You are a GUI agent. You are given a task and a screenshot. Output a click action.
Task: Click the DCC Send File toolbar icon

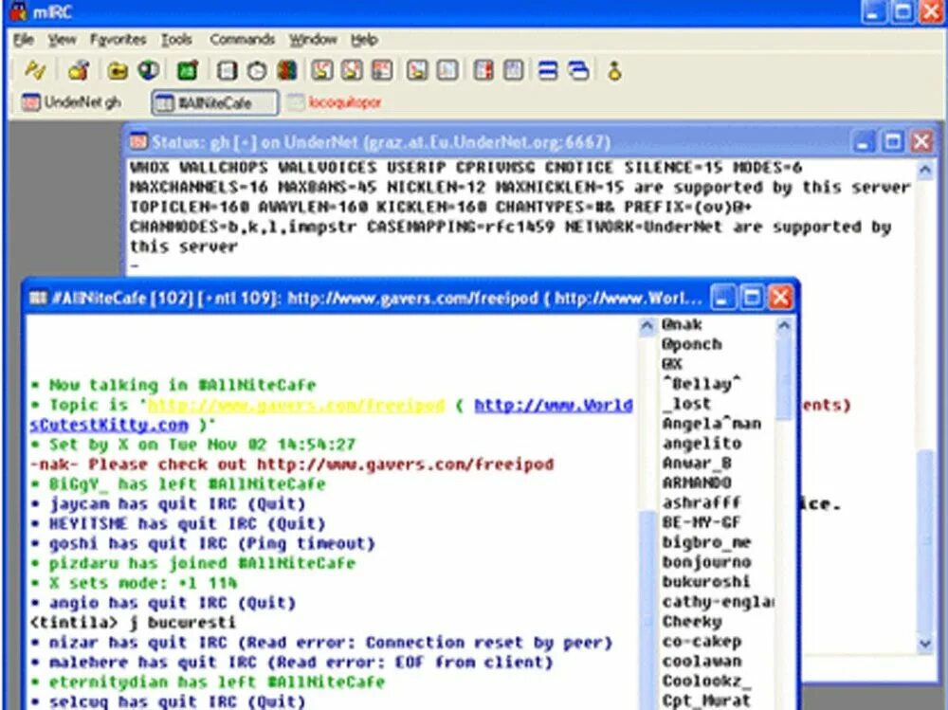pos(322,71)
